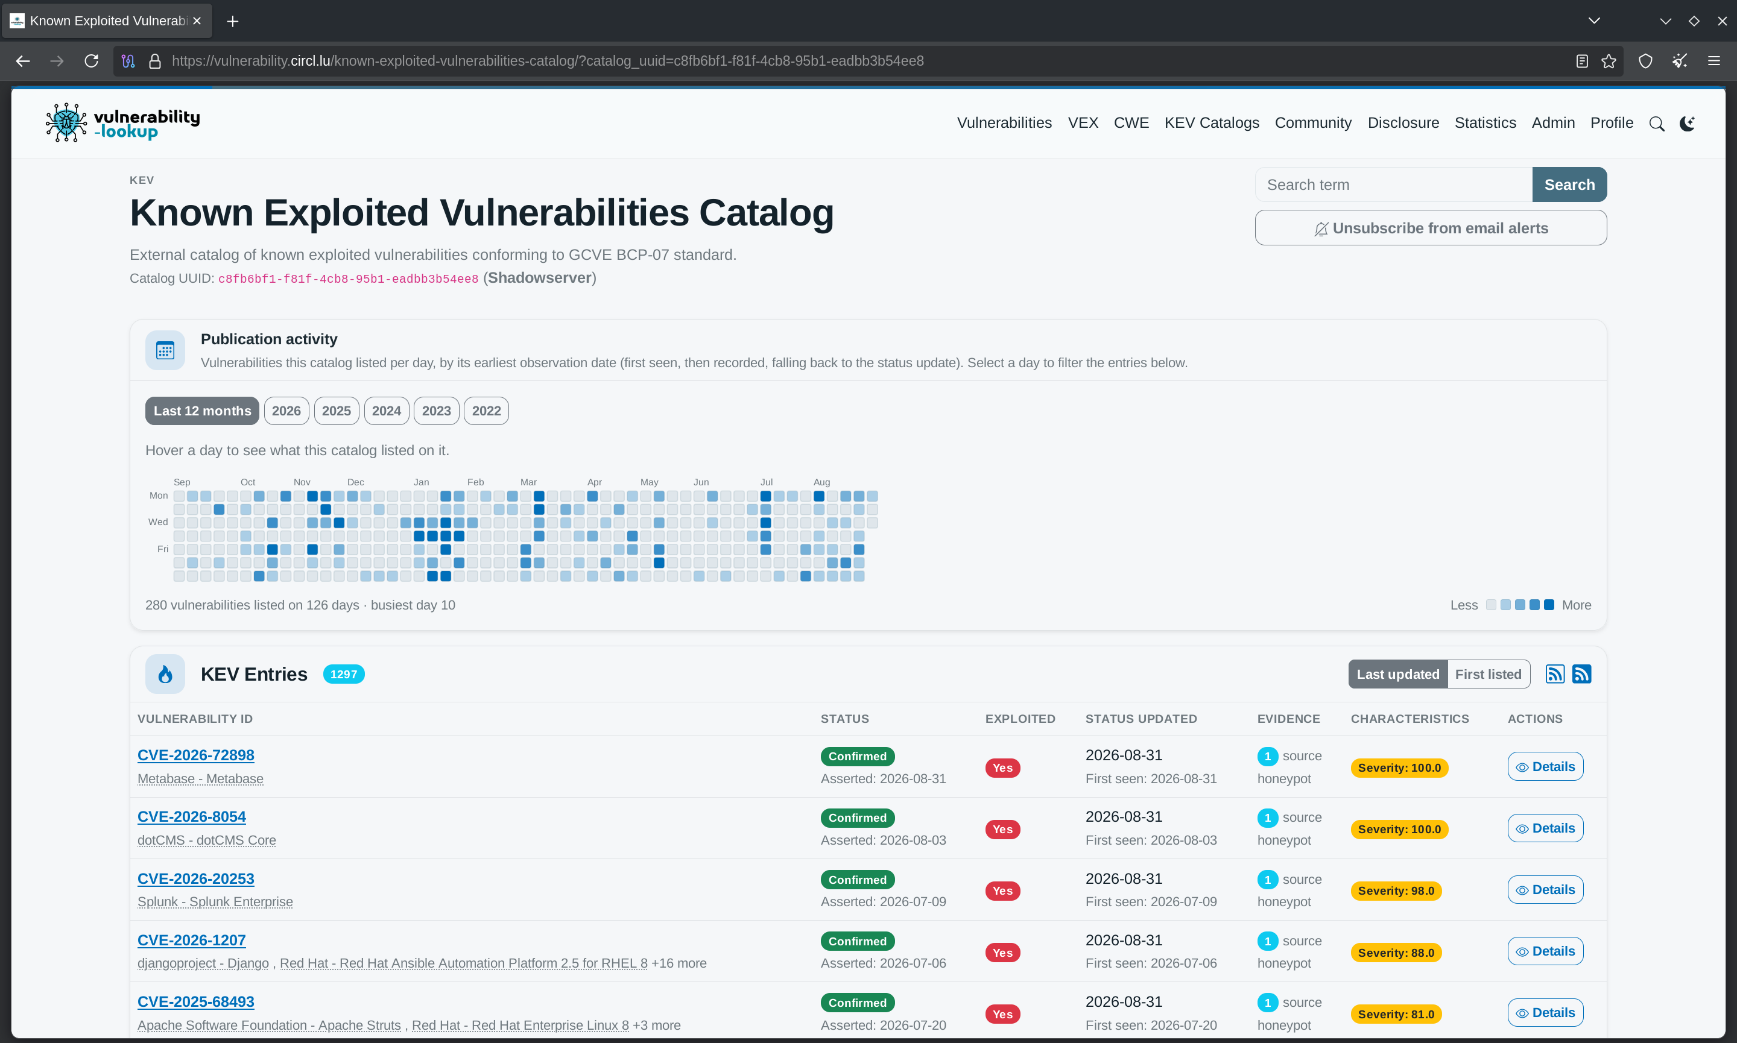Click the flame icon beside KEV Entries
1737x1043 pixels.
click(165, 674)
